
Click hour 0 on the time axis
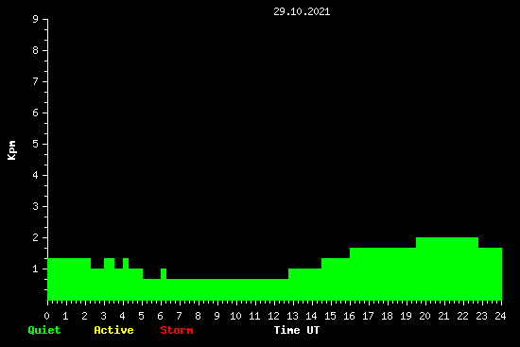(46, 316)
